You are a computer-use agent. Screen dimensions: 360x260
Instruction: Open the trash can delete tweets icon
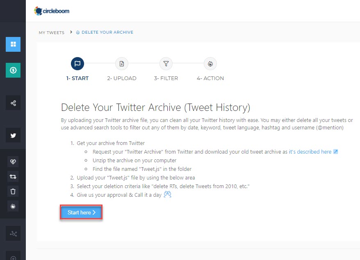[x=13, y=191]
